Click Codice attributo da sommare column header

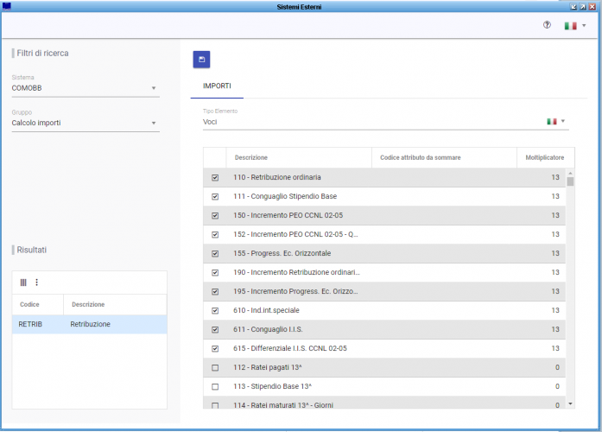coord(444,157)
